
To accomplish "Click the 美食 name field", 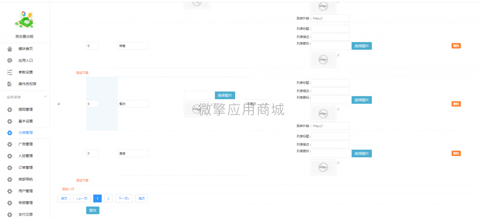I will click(133, 153).
